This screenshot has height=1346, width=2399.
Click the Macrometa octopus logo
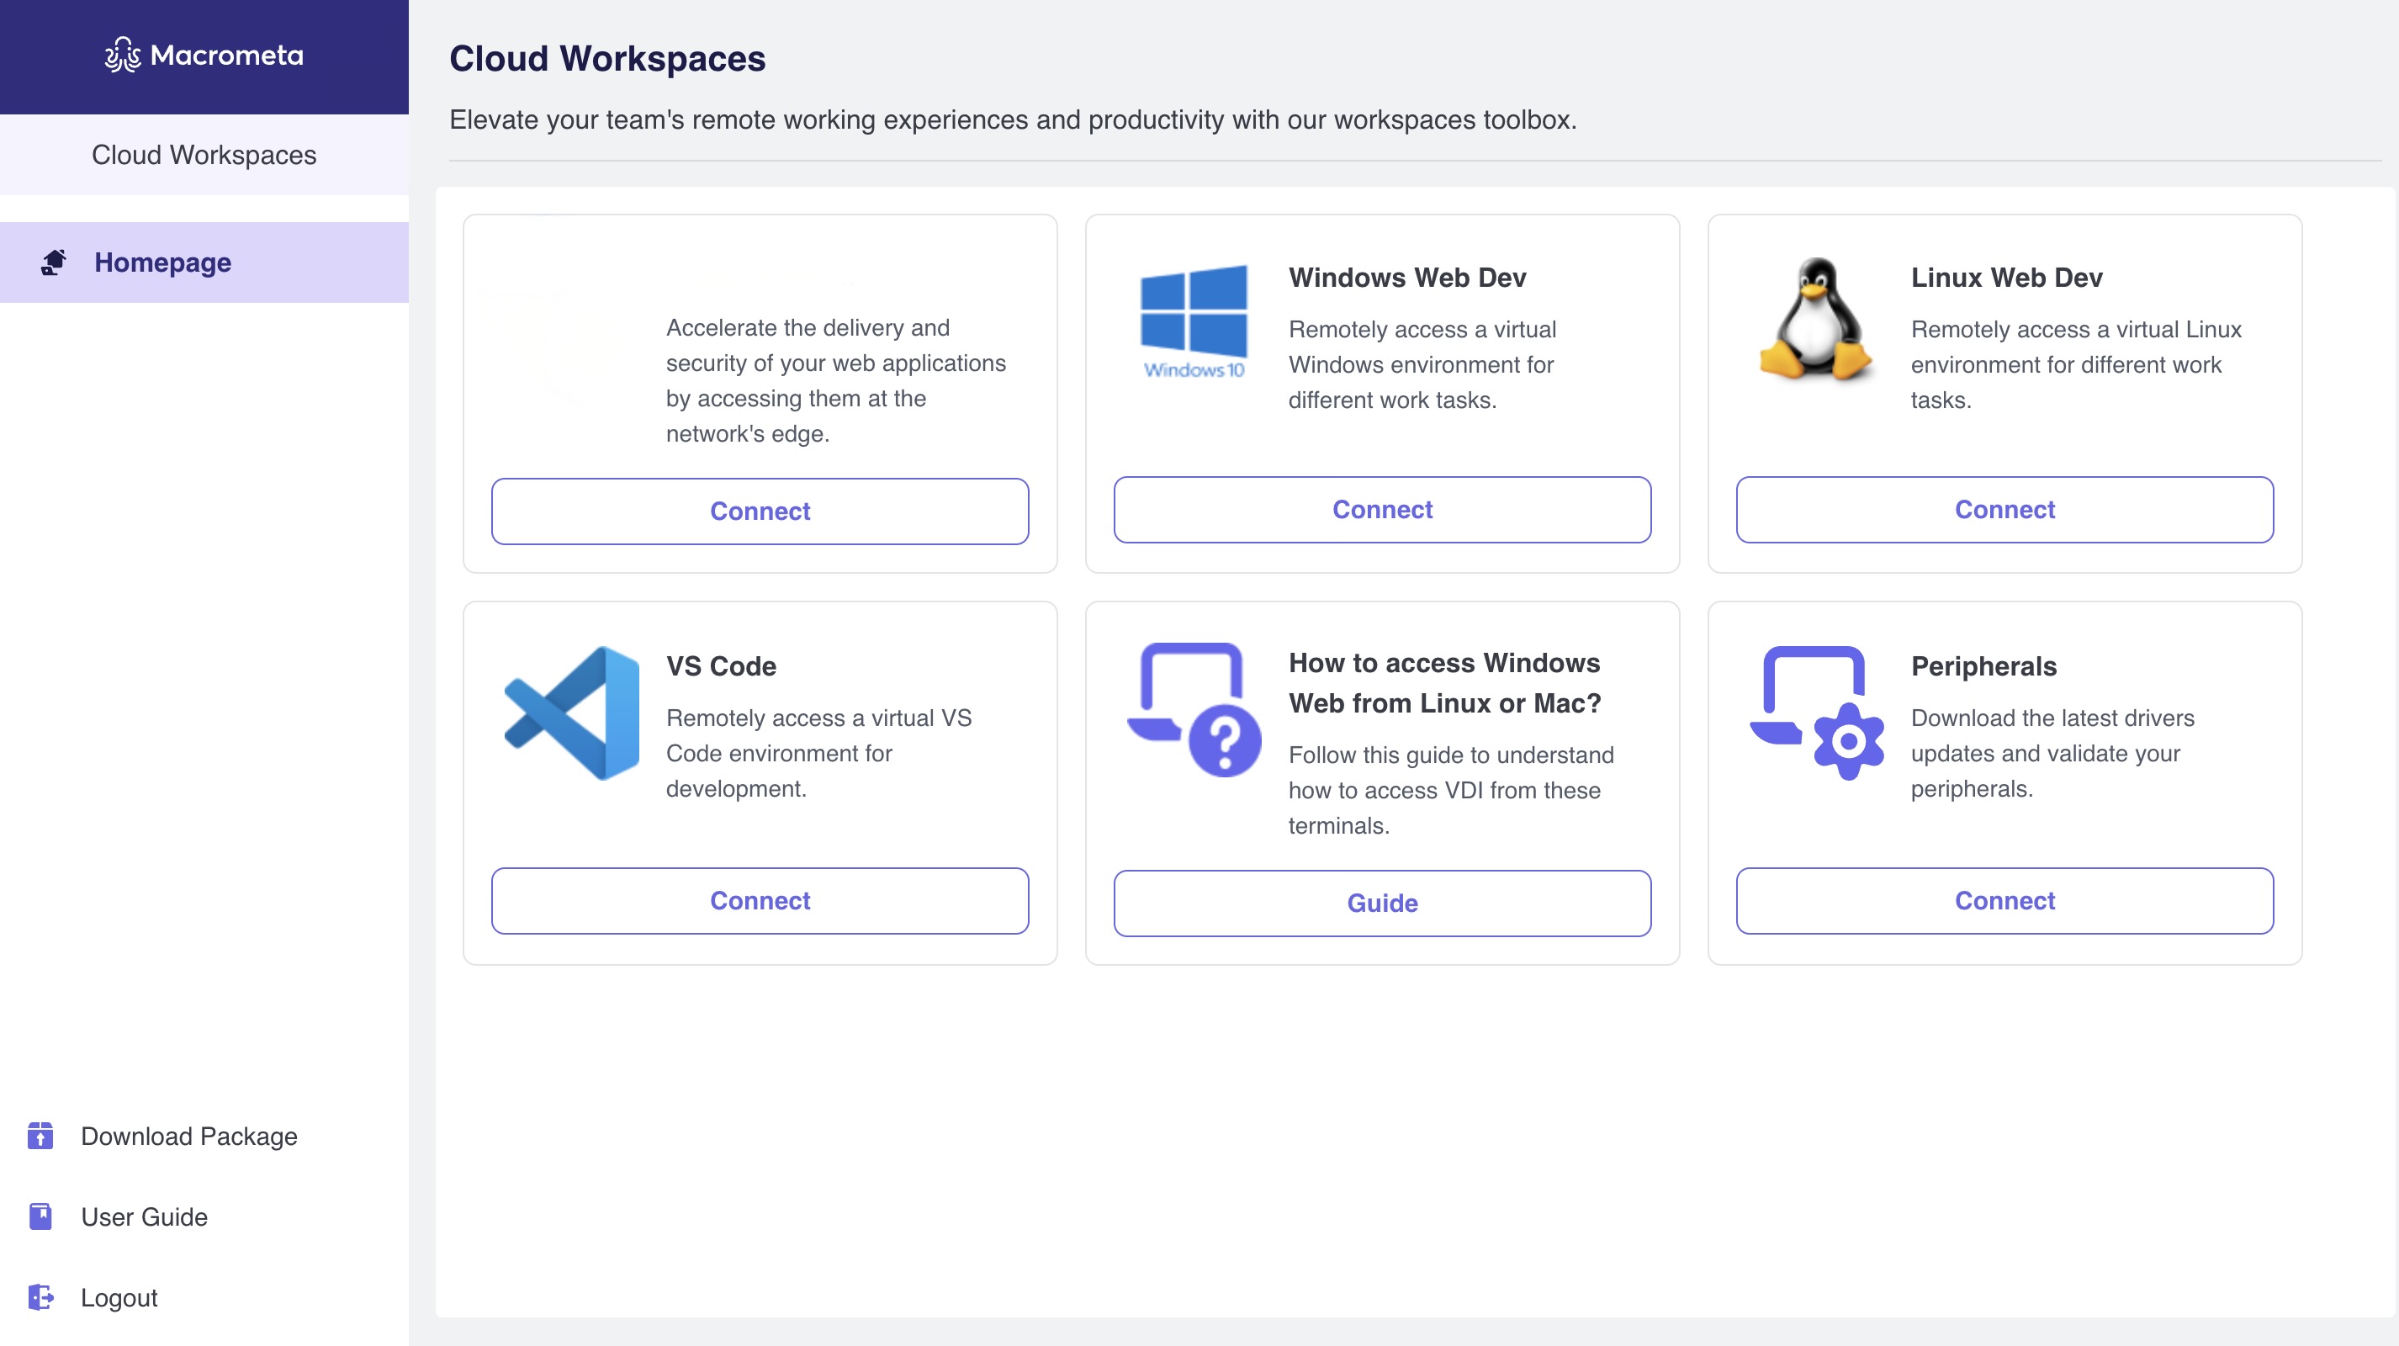click(x=122, y=55)
